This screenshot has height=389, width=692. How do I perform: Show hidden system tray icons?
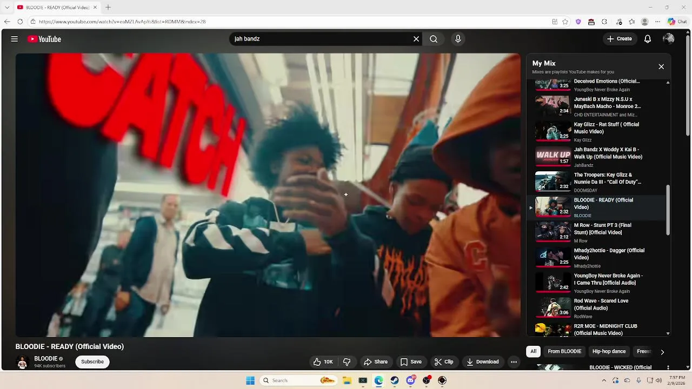click(604, 380)
